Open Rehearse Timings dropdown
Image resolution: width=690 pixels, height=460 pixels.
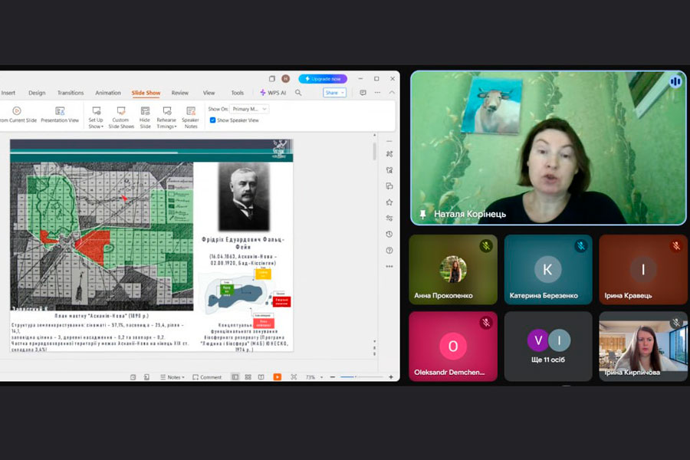coord(166,117)
